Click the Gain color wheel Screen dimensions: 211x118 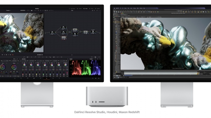3,67
